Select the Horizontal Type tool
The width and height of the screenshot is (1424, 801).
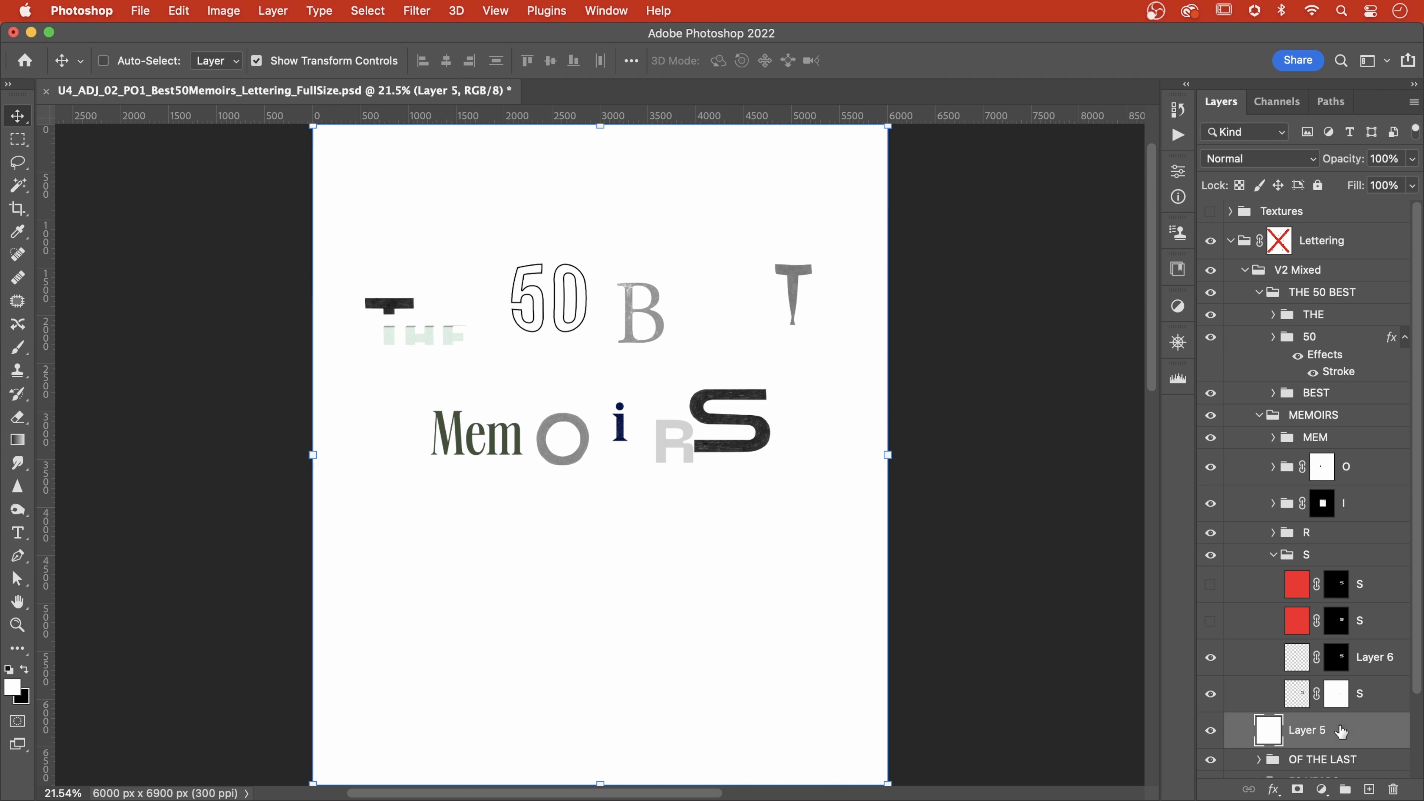coord(18,533)
